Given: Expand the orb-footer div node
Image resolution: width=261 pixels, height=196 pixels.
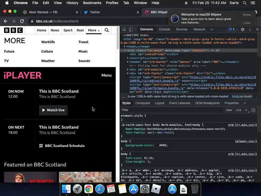Looking at the screenshot, I should click(x=128, y=73).
